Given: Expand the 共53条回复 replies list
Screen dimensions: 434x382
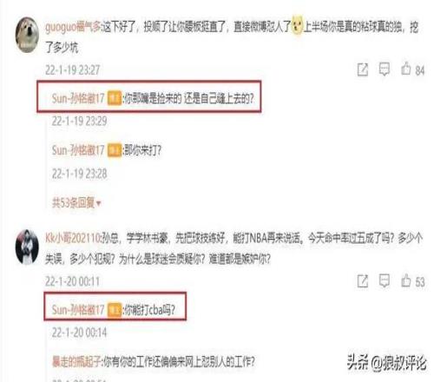Looking at the screenshot, I should click(x=76, y=202).
